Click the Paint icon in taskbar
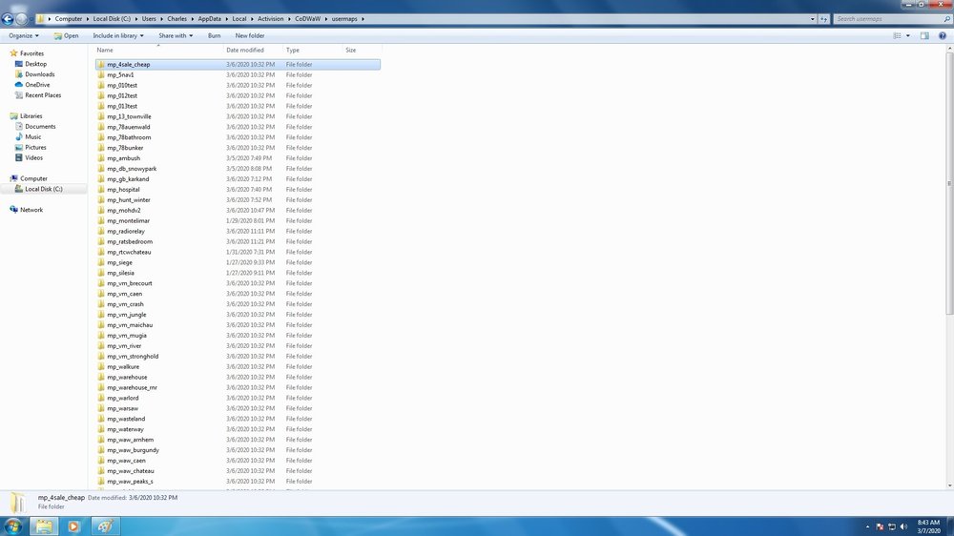 pos(105,526)
